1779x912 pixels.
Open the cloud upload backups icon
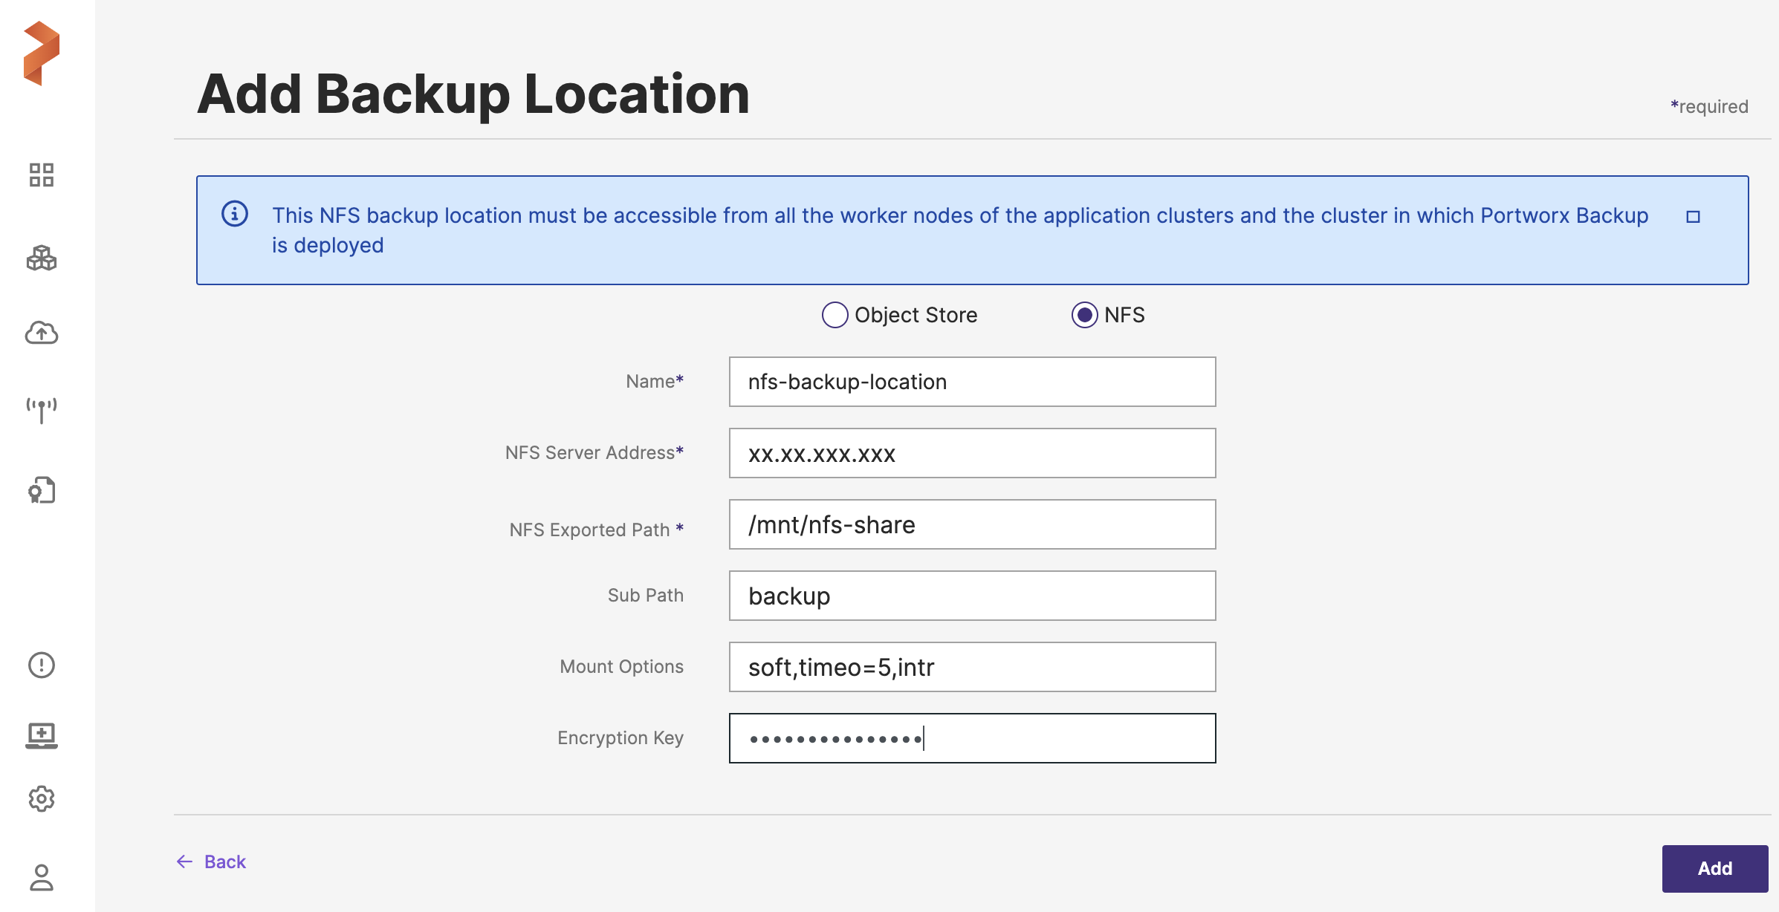[x=42, y=333]
